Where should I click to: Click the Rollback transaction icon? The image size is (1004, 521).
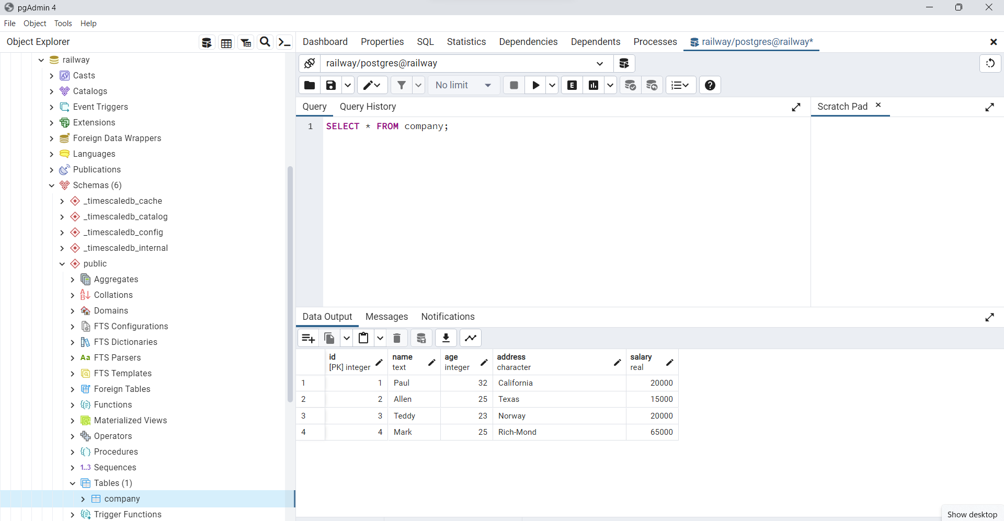[652, 85]
